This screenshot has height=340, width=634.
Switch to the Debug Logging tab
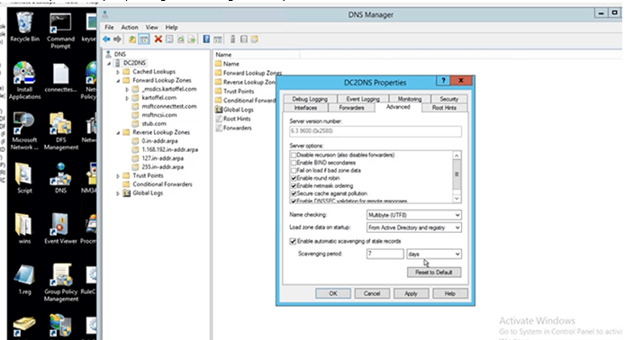click(x=310, y=99)
